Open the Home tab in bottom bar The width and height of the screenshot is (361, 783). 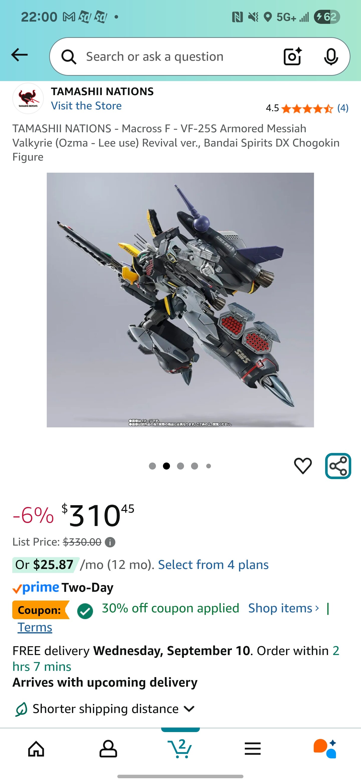pyautogui.click(x=36, y=748)
